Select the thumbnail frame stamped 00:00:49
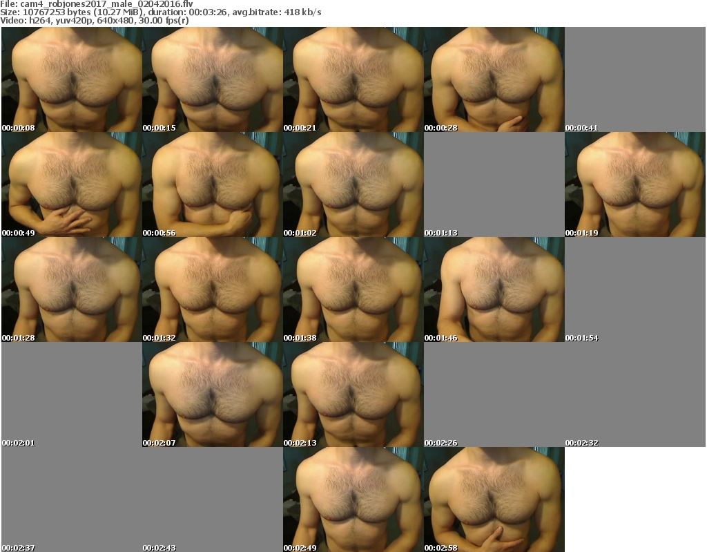The width and height of the screenshot is (707, 552). click(72, 184)
